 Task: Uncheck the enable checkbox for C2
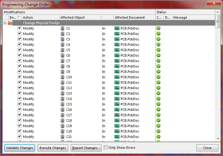tap(19, 34)
